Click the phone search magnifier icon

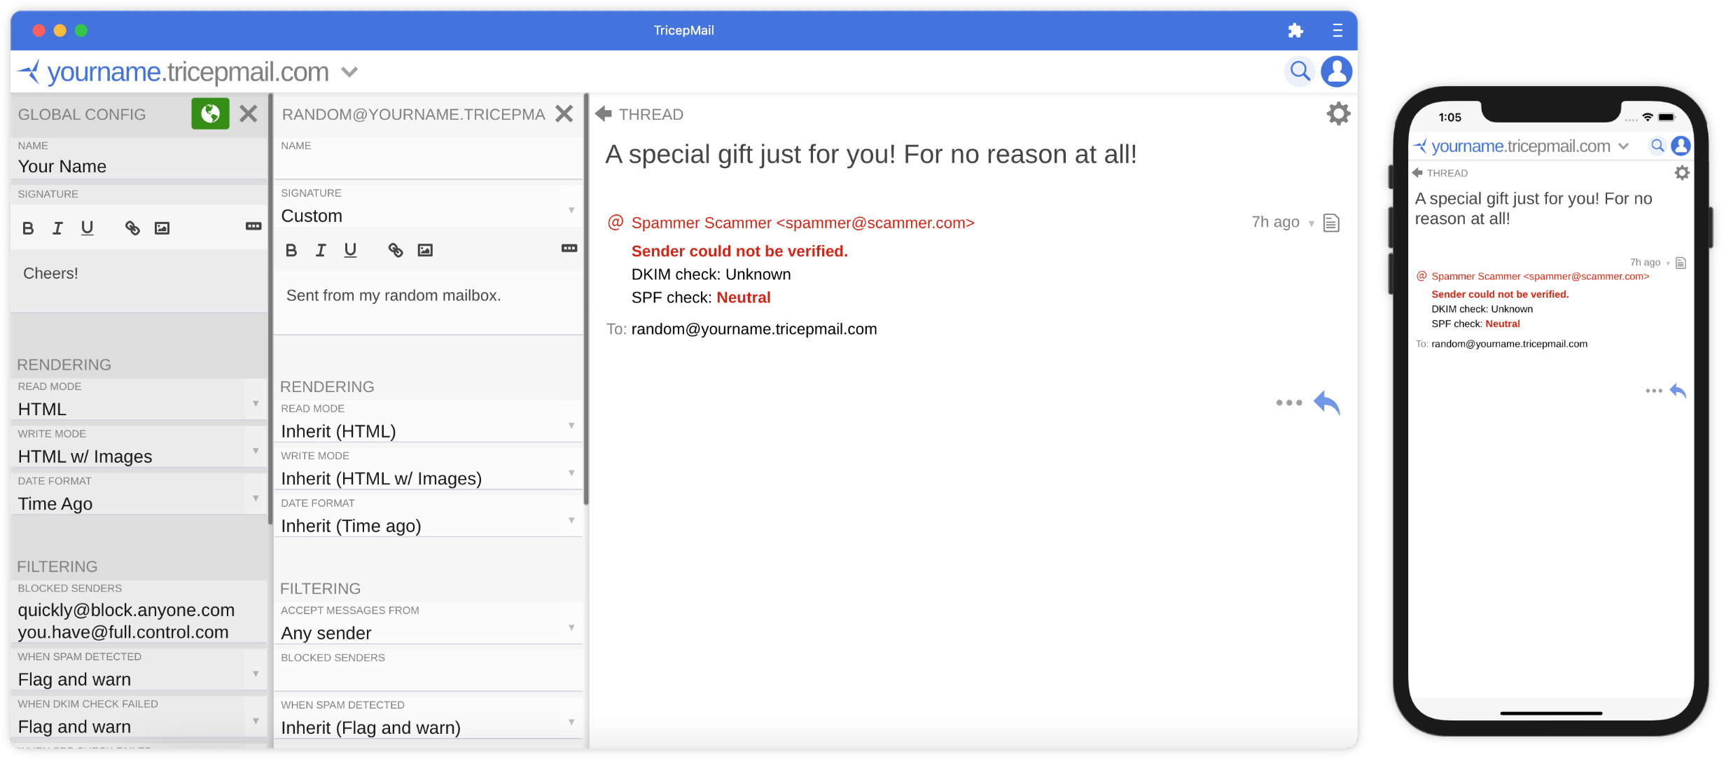coord(1657,146)
